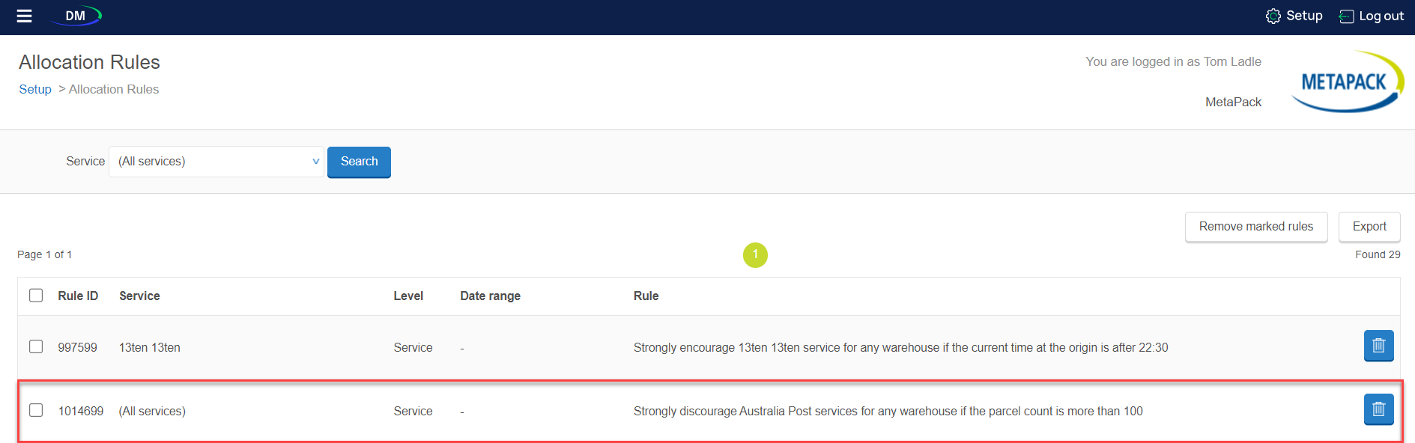Click the Setup gear icon
Image resolution: width=1415 pixels, height=443 pixels.
(1273, 16)
